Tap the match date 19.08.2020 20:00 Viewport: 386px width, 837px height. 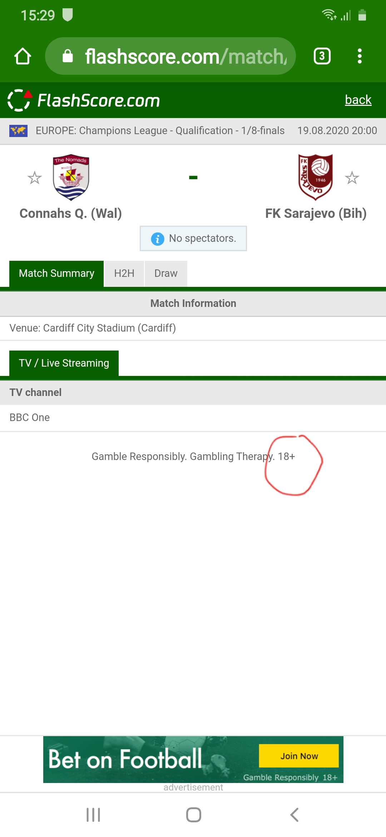click(x=337, y=131)
